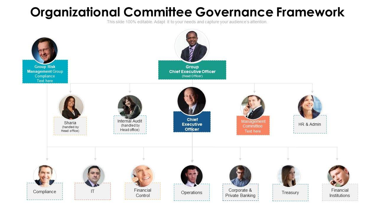Click the photo above the Operations box

[x=192, y=176]
